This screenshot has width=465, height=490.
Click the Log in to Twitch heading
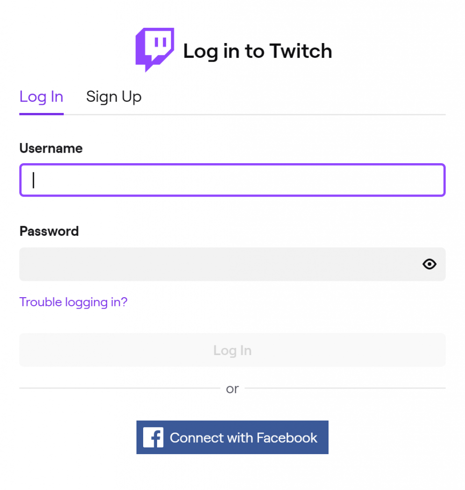click(x=258, y=51)
